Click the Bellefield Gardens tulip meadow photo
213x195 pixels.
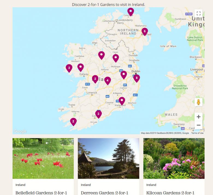coord(43,159)
